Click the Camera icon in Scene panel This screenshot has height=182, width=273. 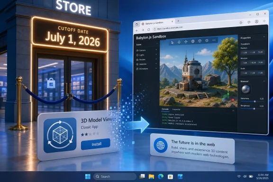tap(137, 50)
